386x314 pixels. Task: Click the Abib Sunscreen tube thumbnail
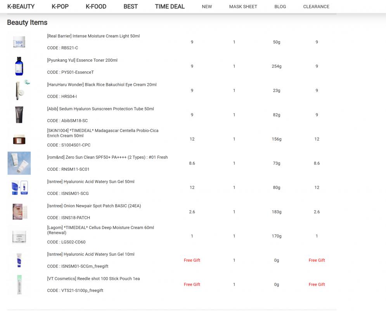click(x=19, y=114)
